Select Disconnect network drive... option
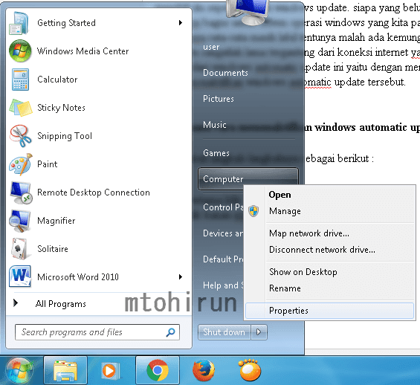Image resolution: width=420 pixels, height=385 pixels. (x=329, y=250)
